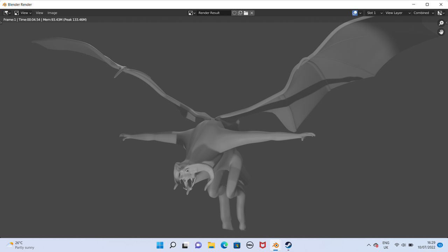Image resolution: width=448 pixels, height=252 pixels.
Task: Open the View menu
Action: click(40, 13)
